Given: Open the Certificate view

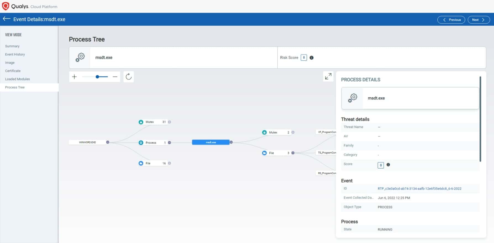Looking at the screenshot, I should click(x=13, y=71).
